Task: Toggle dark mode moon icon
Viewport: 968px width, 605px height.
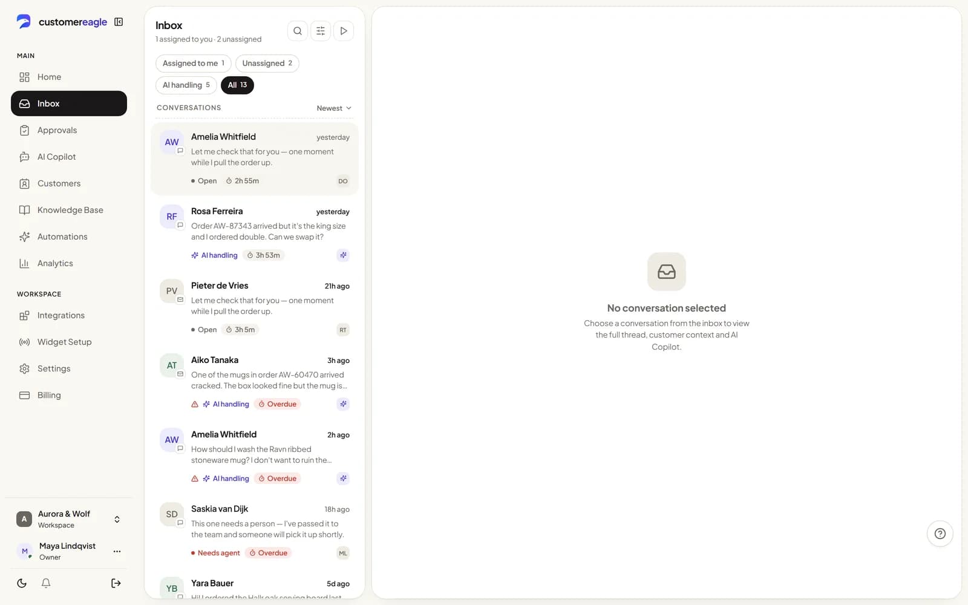Action: tap(22, 583)
